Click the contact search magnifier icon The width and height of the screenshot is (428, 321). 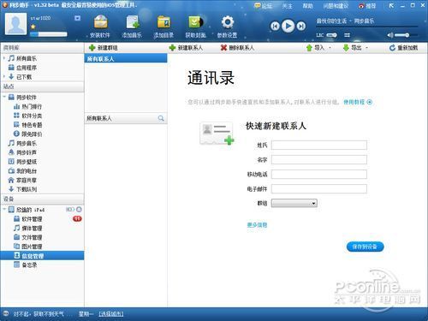click(x=161, y=118)
